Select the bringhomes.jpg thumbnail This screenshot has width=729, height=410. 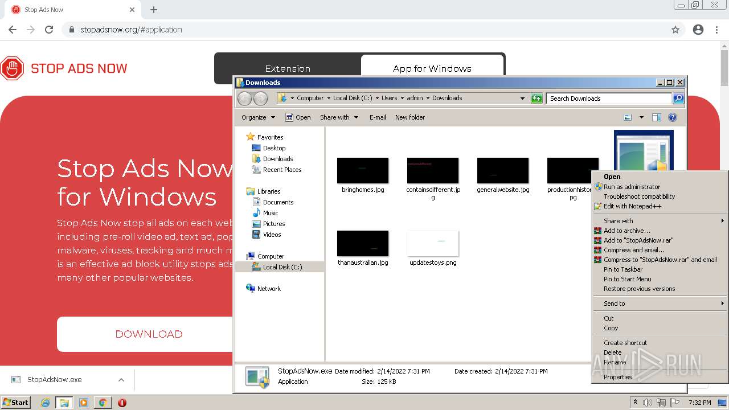pyautogui.click(x=363, y=171)
